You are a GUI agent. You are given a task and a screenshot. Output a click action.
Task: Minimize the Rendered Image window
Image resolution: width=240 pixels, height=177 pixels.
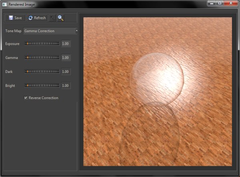point(212,3)
